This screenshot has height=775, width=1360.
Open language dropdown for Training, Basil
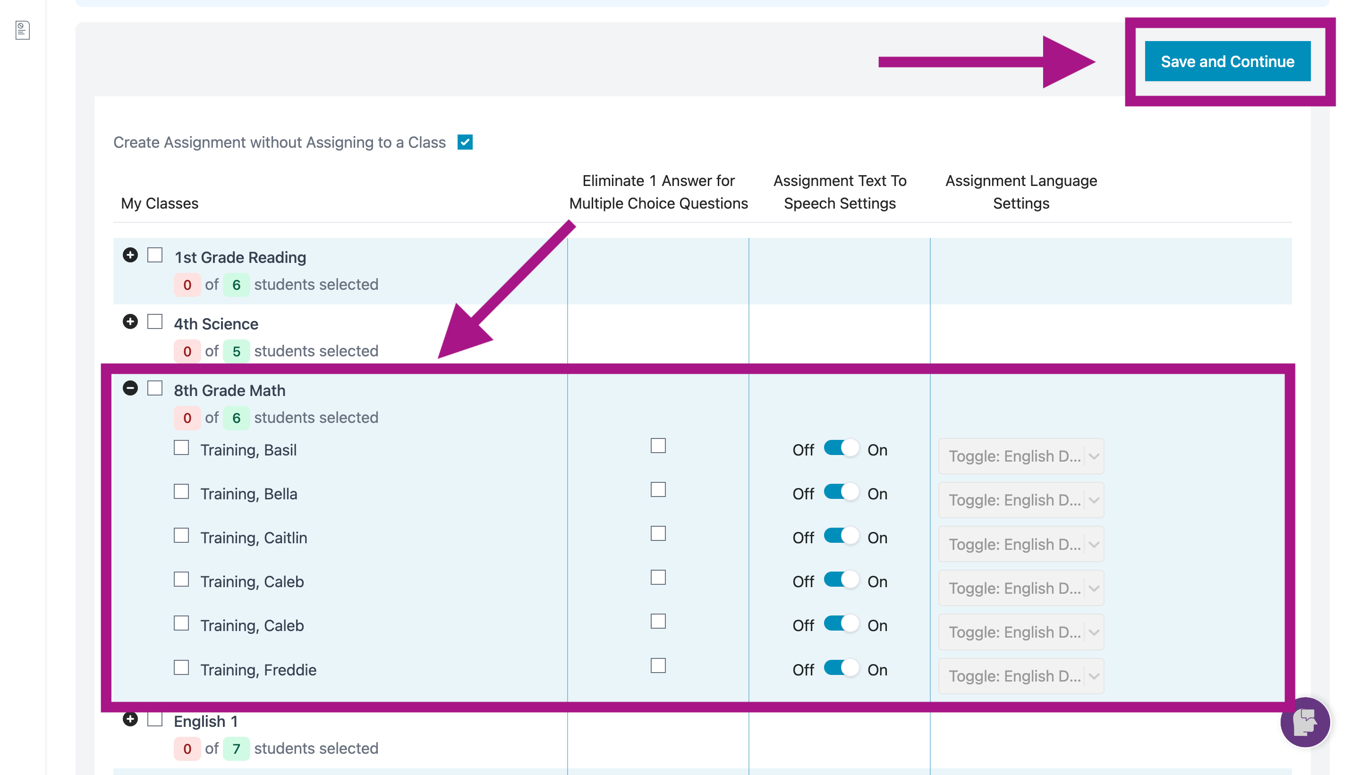pos(1021,456)
